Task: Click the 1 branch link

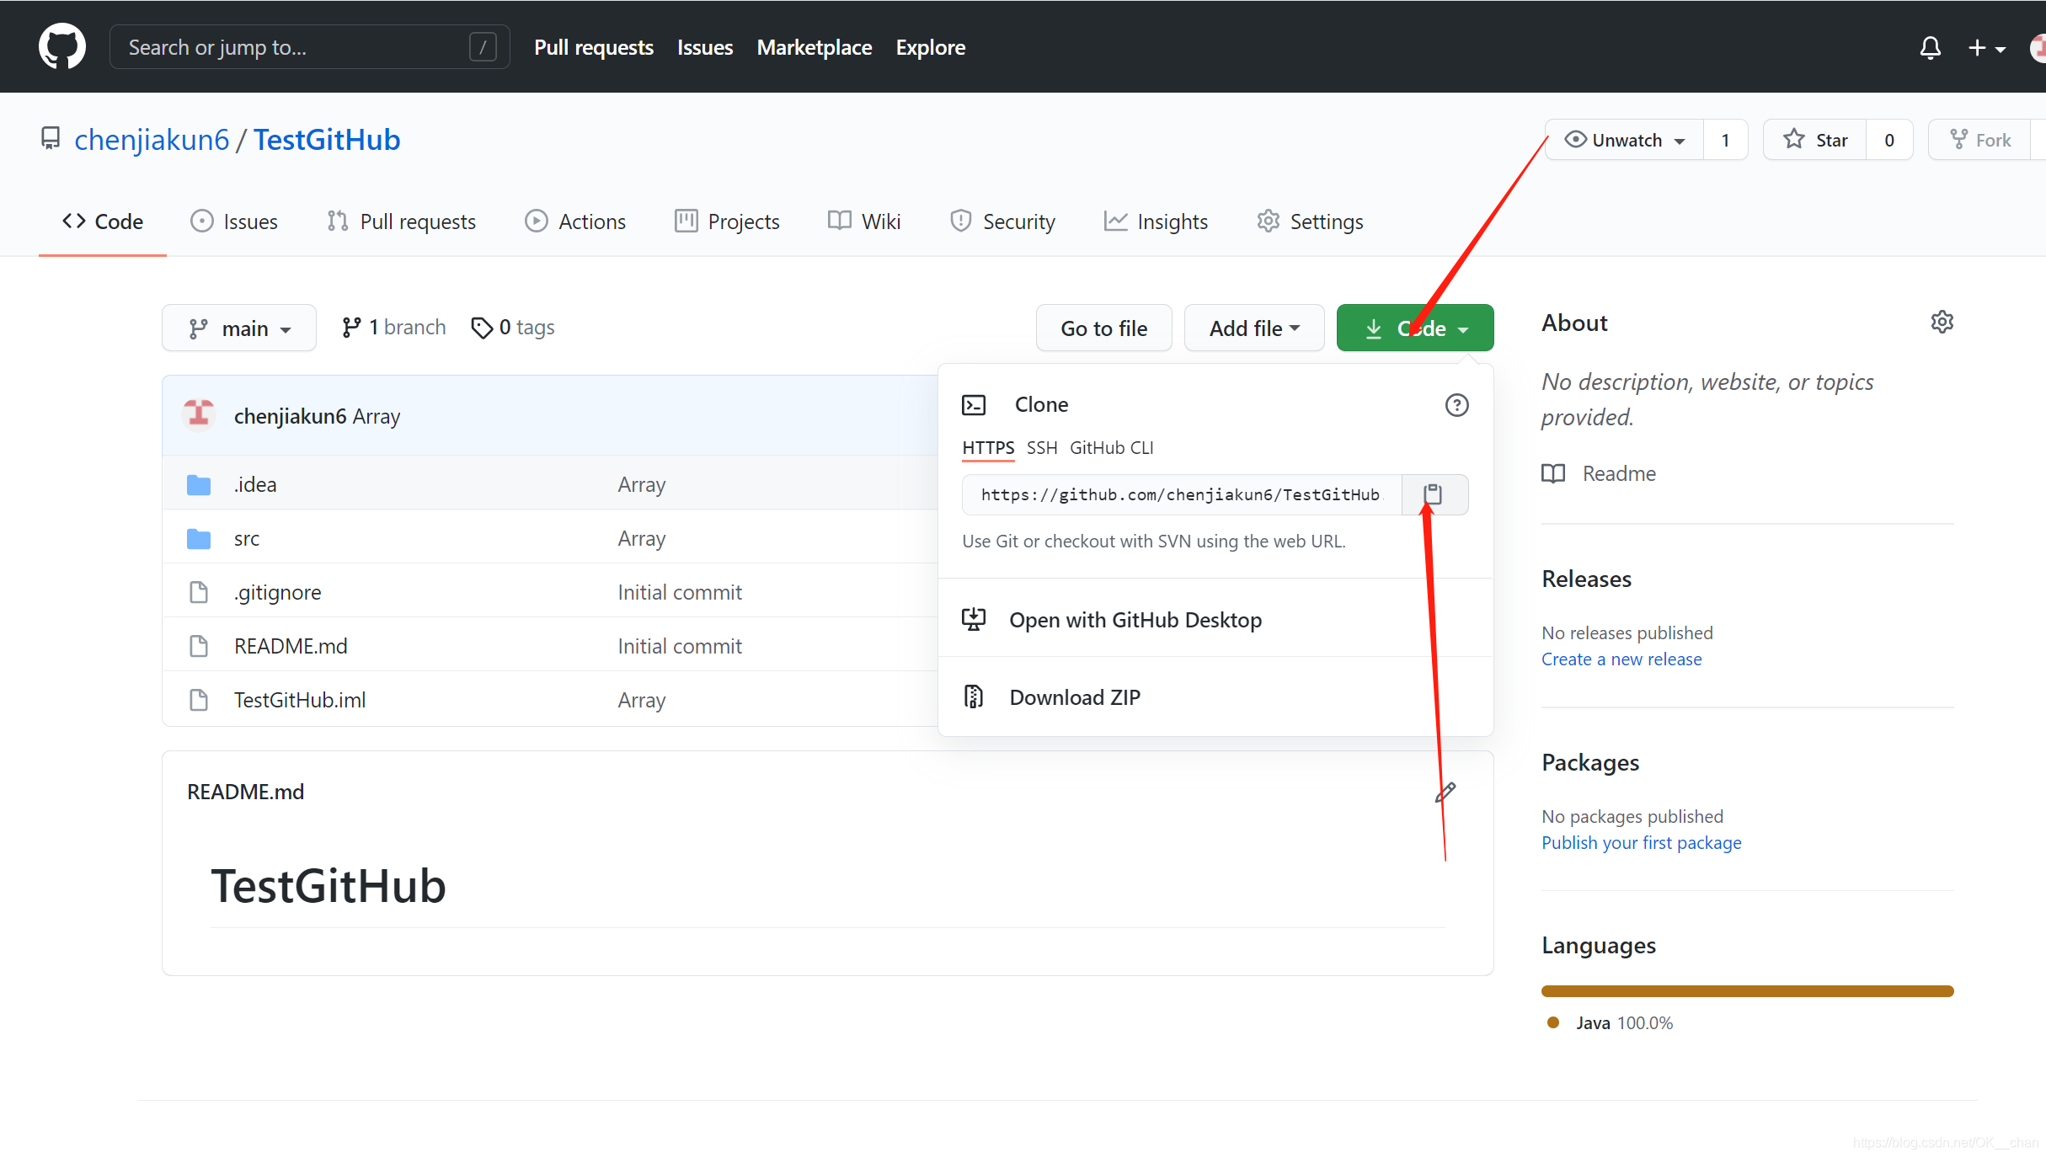Action: click(393, 328)
